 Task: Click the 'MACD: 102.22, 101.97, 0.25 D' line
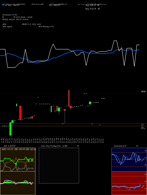coord(15,19)
